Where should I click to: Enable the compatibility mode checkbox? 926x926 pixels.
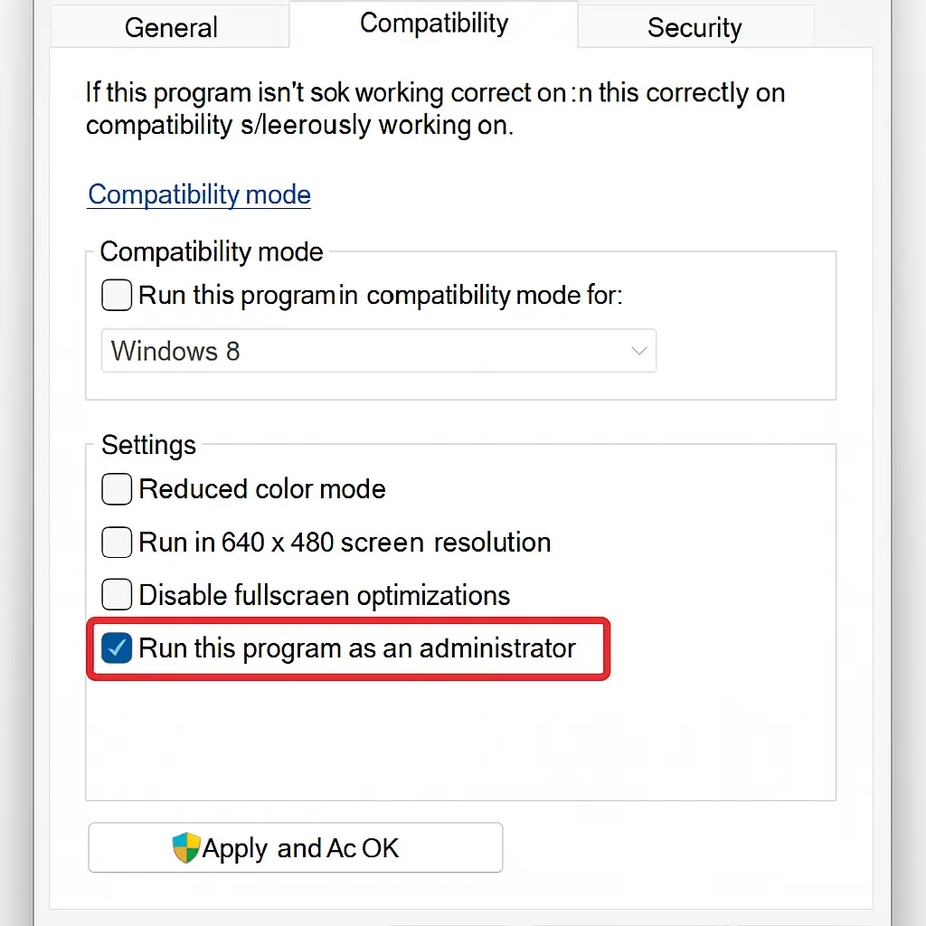coord(117,296)
